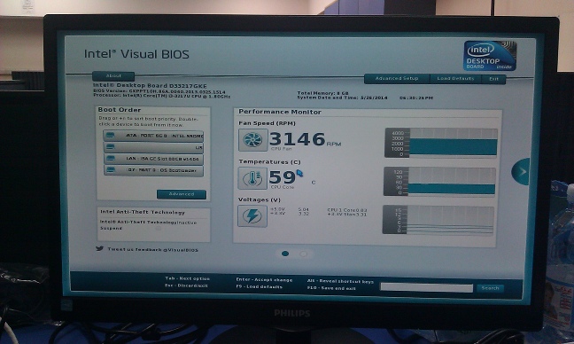Viewport: 574px width, 344px height.
Task: Click the CPU temperature thermometer icon
Action: click(x=252, y=178)
